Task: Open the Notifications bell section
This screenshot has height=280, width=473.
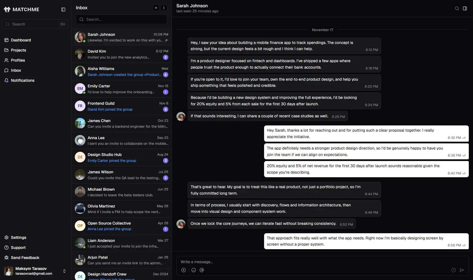Action: click(x=22, y=80)
